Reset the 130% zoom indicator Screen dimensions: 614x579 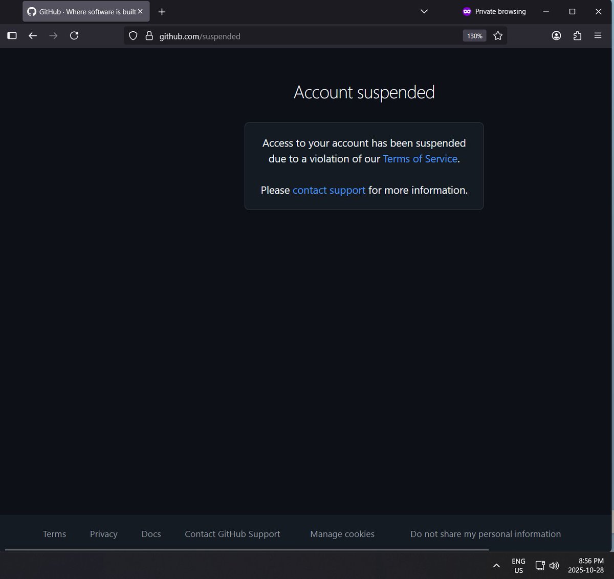[474, 36]
